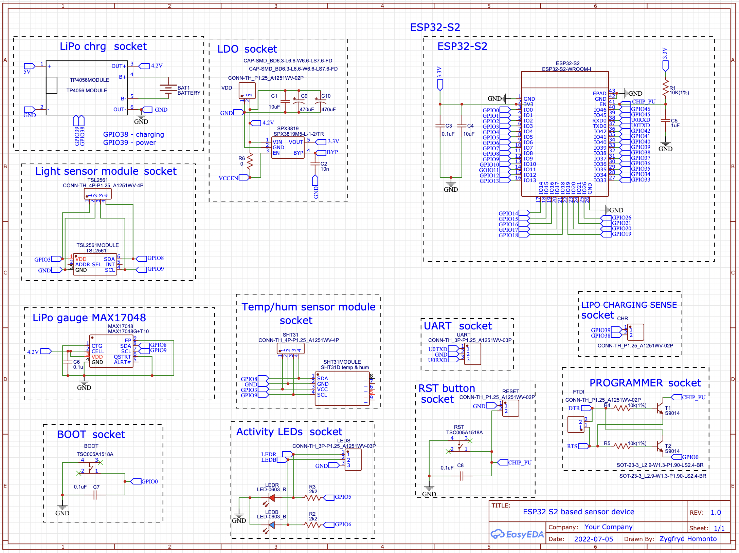Select the BYP net port
Screen dimensions: 739x553
click(x=321, y=153)
